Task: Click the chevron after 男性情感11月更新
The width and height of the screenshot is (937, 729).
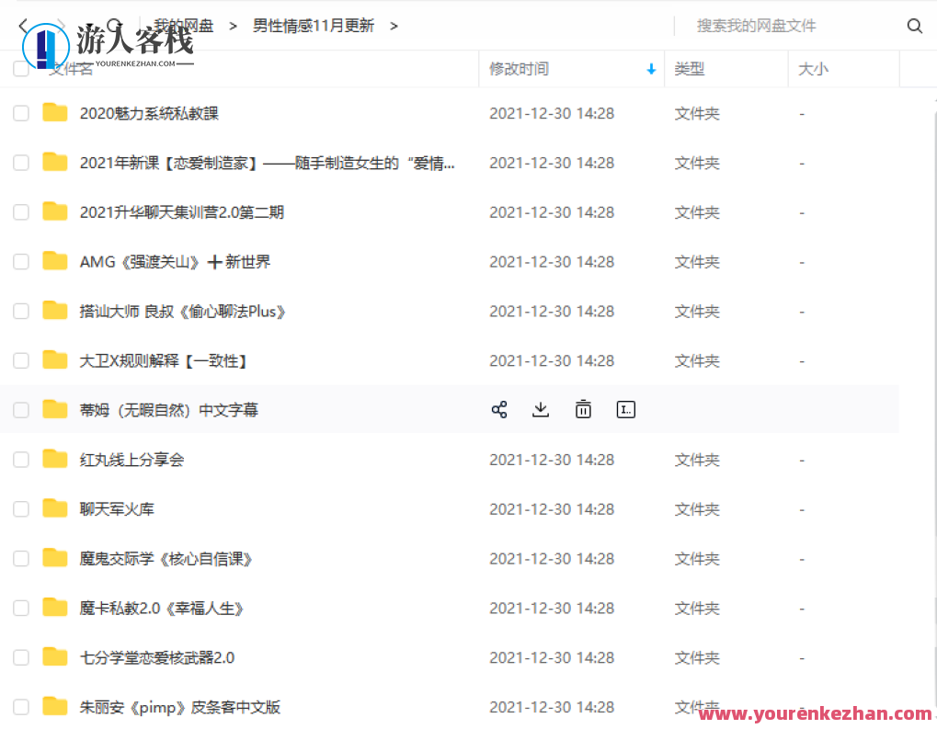Action: tap(394, 26)
